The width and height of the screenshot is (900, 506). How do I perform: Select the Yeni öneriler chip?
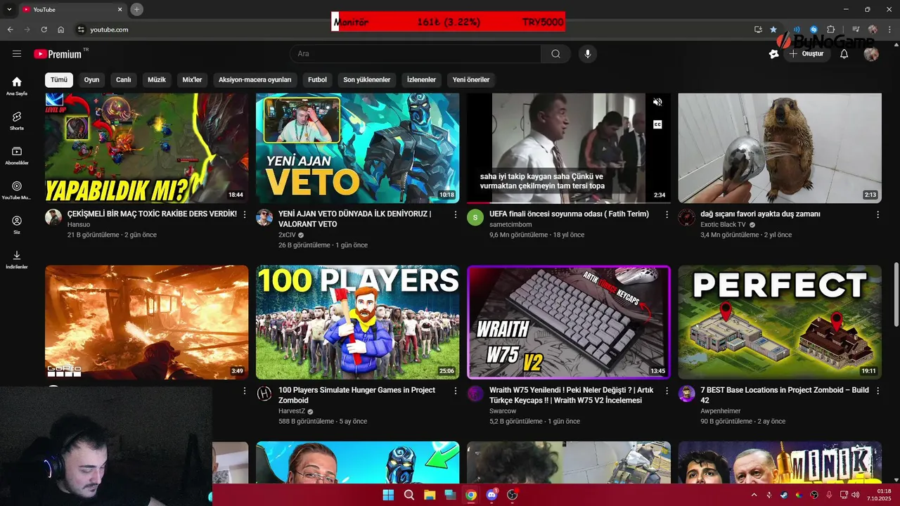471,79
